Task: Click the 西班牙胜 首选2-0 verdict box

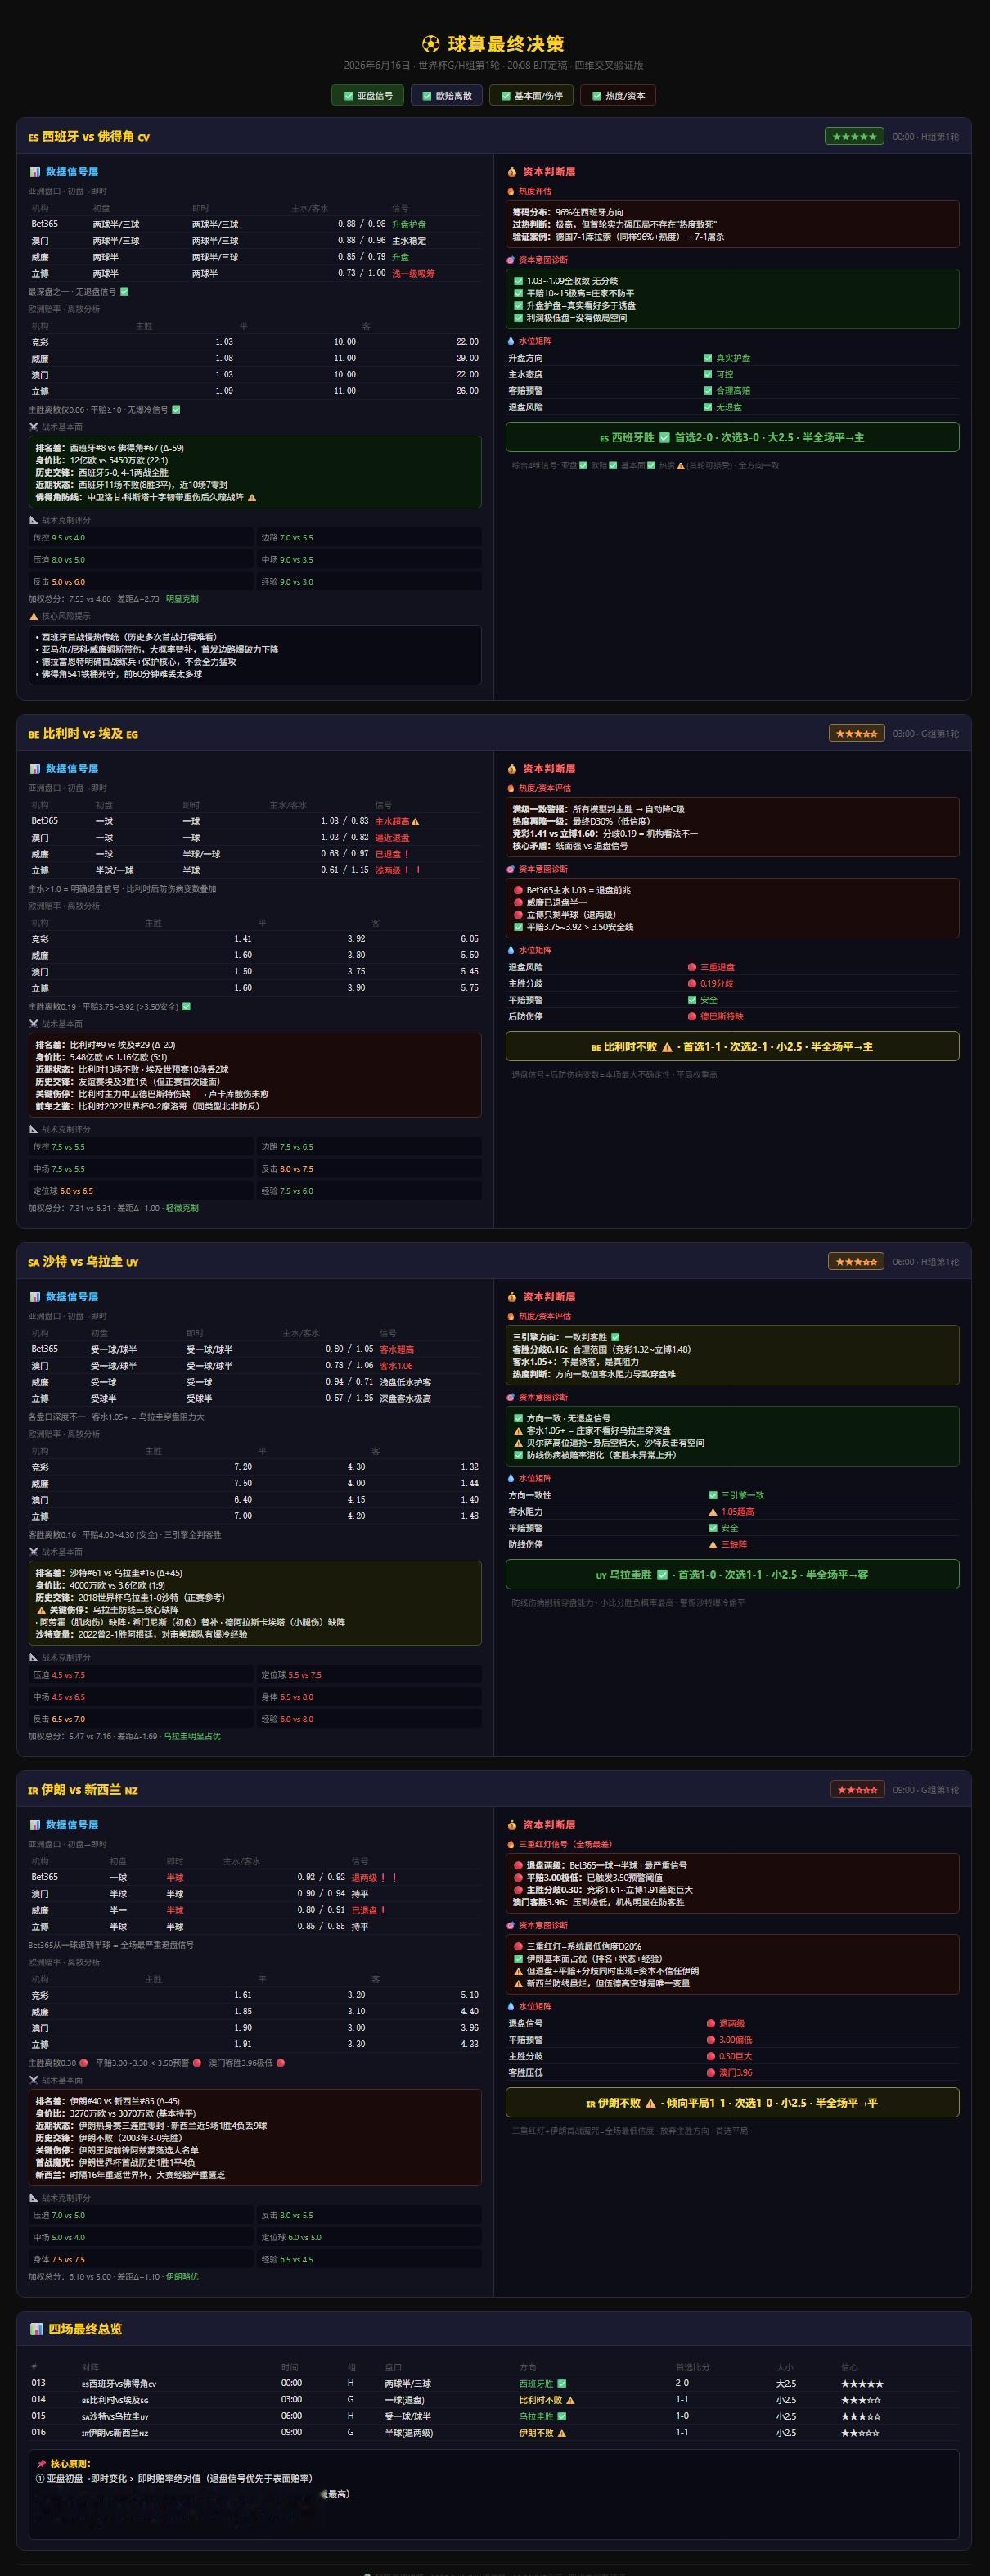Action: coord(732,437)
